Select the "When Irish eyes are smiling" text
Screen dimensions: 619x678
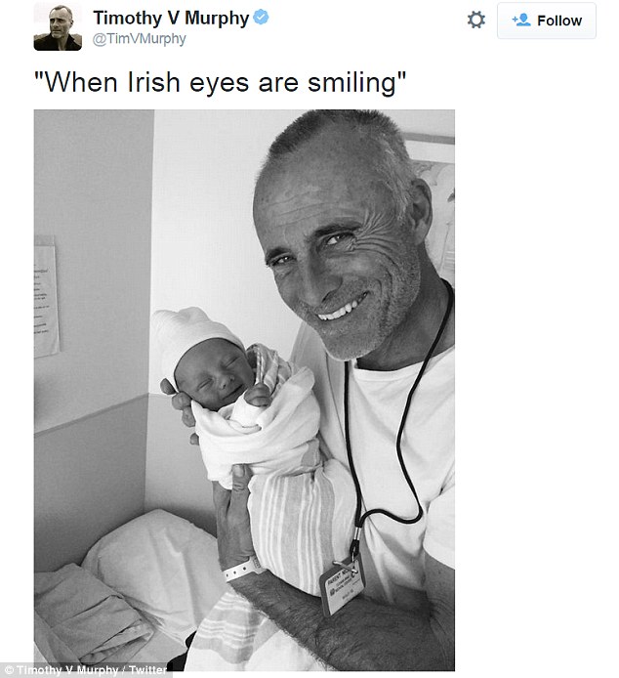tap(220, 82)
